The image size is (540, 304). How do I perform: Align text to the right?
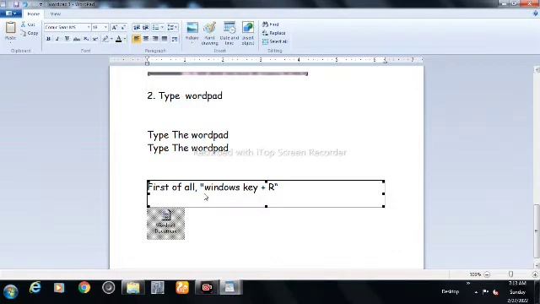[x=155, y=39]
